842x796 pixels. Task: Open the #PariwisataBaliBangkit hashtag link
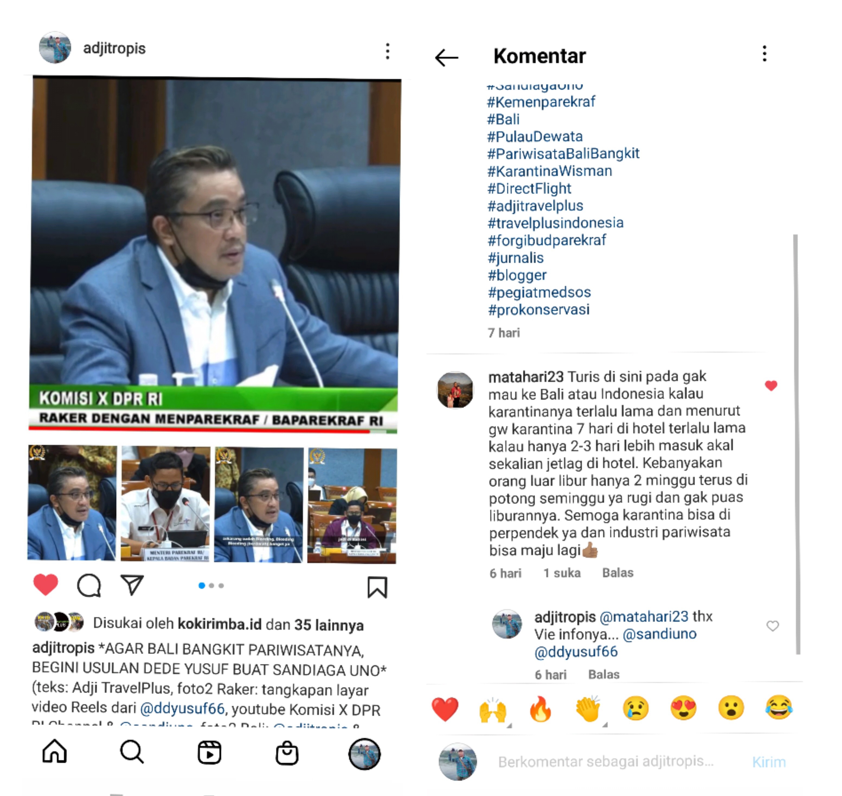563,154
